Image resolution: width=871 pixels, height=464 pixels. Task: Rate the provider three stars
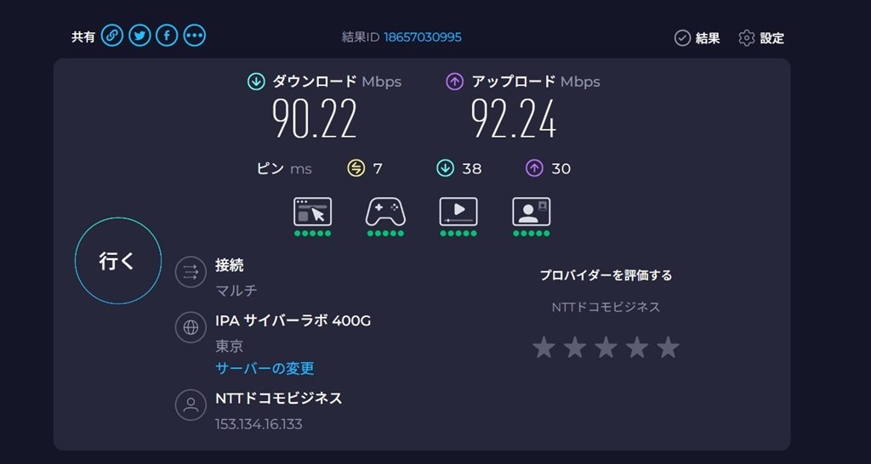tap(606, 348)
